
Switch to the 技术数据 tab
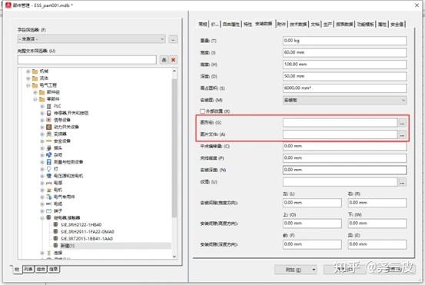(x=298, y=24)
